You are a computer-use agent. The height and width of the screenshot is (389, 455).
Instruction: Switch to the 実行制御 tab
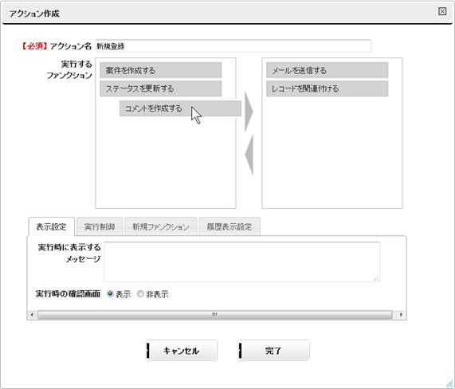click(100, 226)
